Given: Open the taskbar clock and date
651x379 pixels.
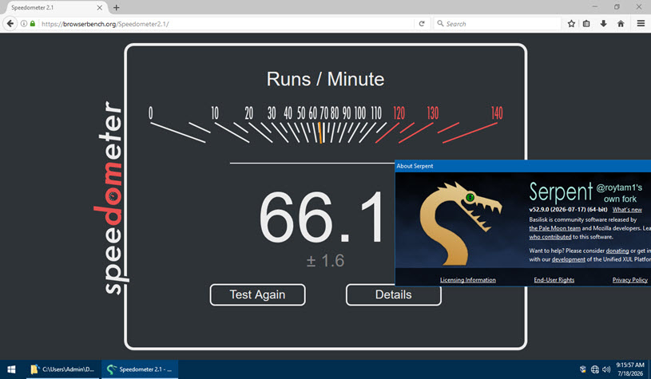Looking at the screenshot, I should (629, 369).
